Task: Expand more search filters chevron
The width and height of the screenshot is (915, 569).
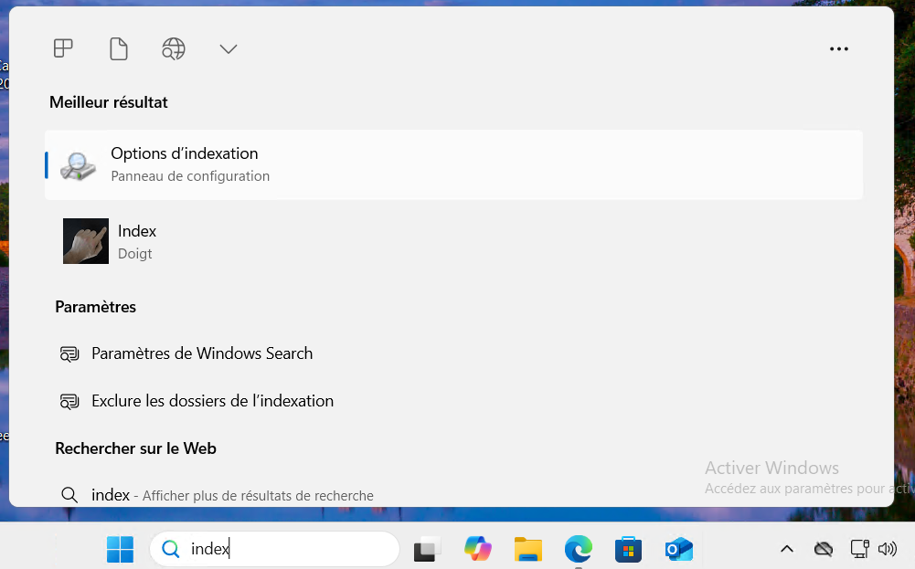Action: click(x=229, y=48)
